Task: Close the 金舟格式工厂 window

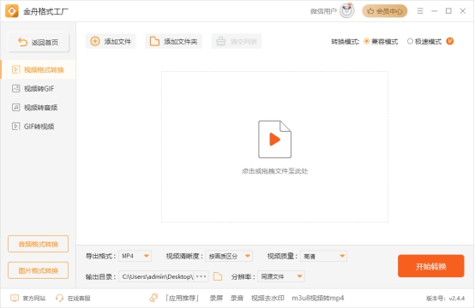Action: coord(463,11)
